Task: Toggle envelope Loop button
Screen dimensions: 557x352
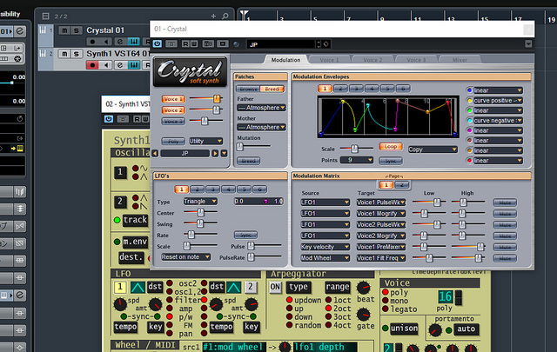Action: [391, 147]
